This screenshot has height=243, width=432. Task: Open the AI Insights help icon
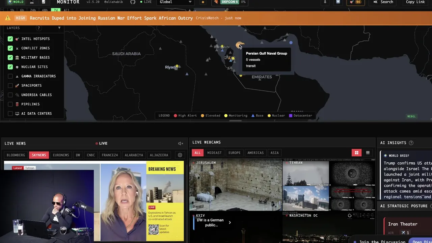pos(411,143)
